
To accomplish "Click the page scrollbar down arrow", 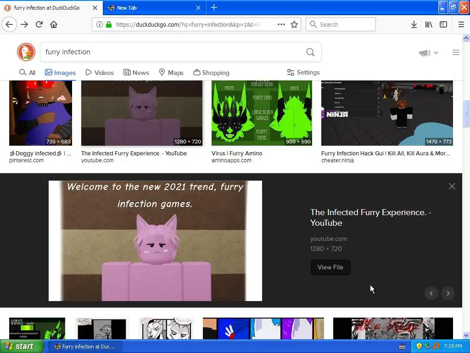I will [466, 335].
